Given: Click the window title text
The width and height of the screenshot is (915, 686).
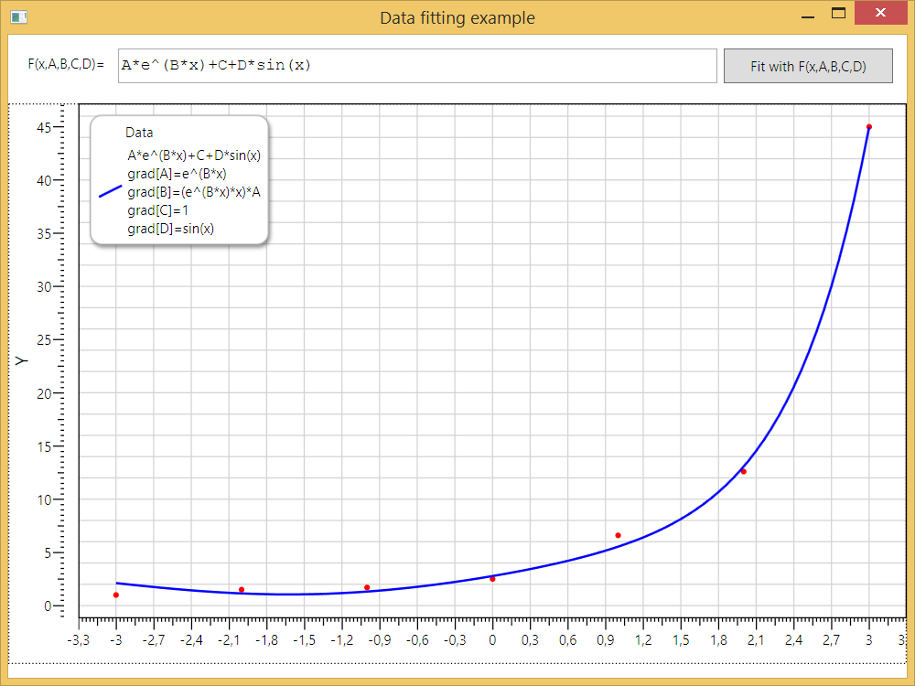Looking at the screenshot, I should pyautogui.click(x=457, y=18).
